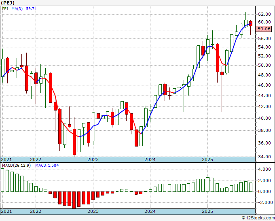The width and height of the screenshot is (275, 221).
Task: Click the MACD(26,12,9) indicator label
Action: click(16, 166)
